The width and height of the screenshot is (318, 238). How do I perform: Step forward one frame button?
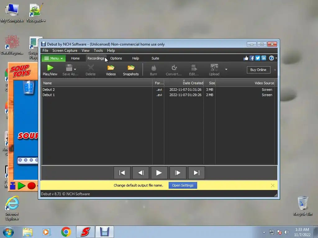pos(178,173)
